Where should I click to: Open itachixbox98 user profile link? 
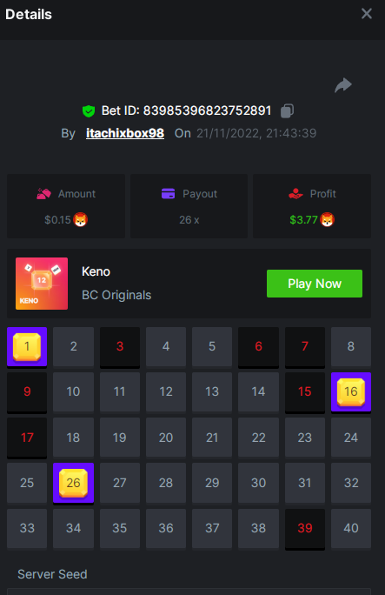pyautogui.click(x=125, y=133)
